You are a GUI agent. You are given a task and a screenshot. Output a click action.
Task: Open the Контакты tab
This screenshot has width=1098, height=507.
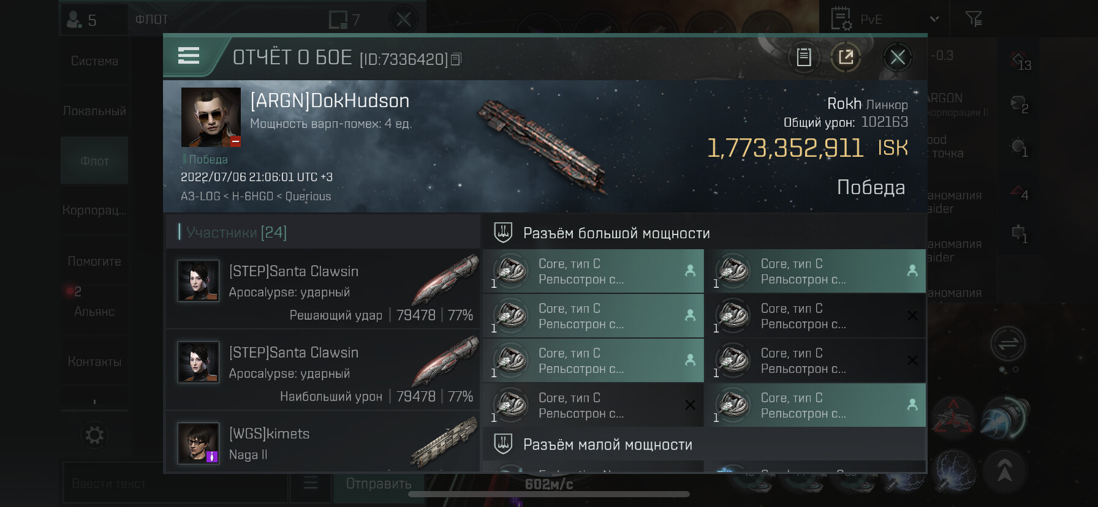click(x=94, y=362)
